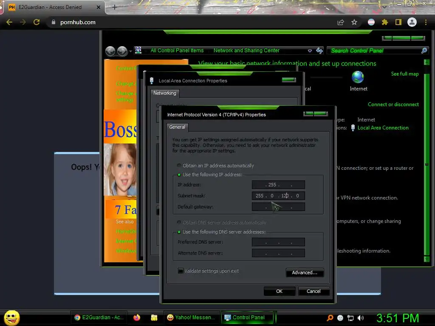435x326 pixels.
Task: Click the white round face tray icon
Action: pyautogui.click(x=340, y=318)
